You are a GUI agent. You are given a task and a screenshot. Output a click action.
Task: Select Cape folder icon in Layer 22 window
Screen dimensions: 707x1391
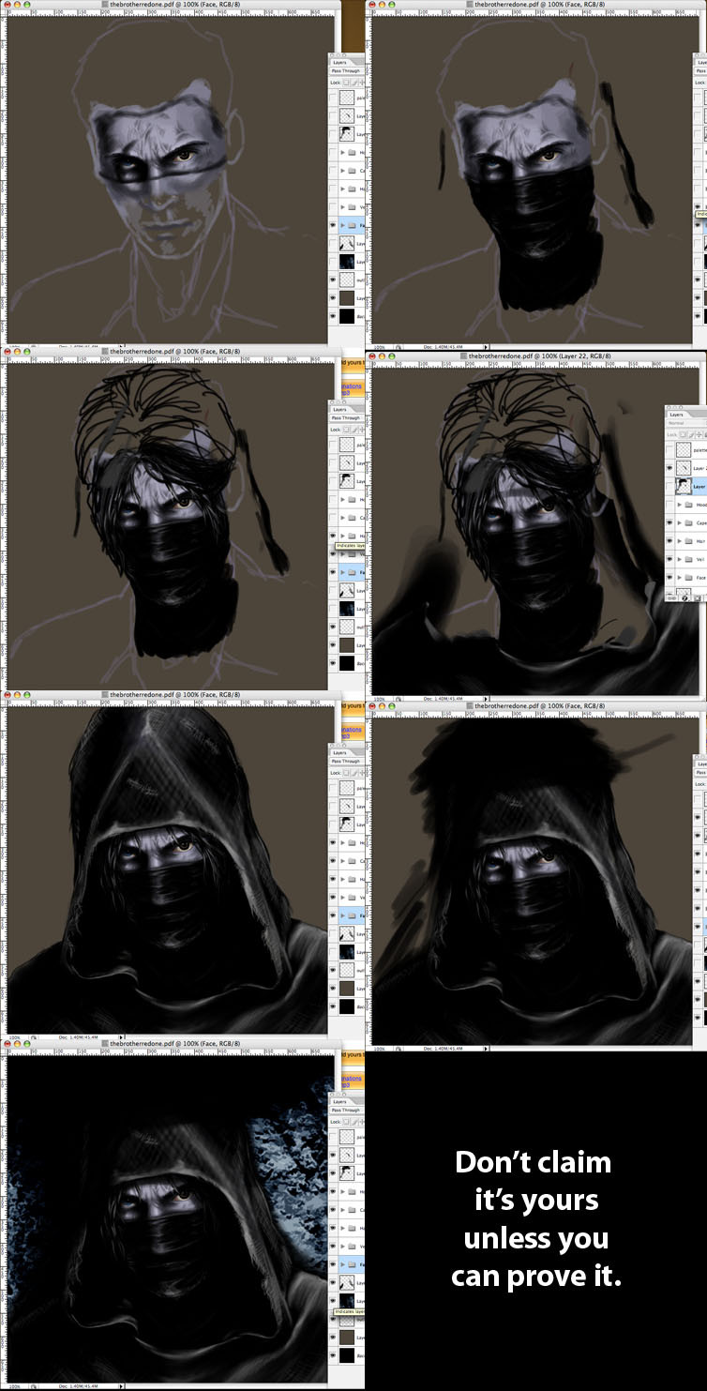(688, 522)
